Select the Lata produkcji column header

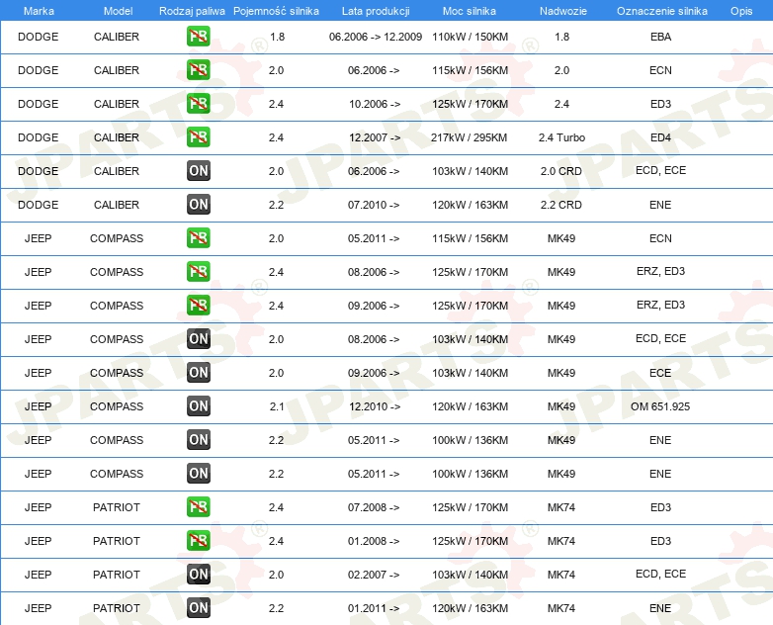pyautogui.click(x=374, y=10)
